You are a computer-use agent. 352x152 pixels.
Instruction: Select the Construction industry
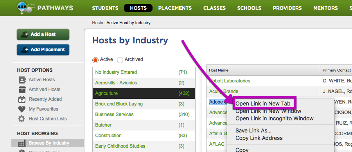(144, 136)
